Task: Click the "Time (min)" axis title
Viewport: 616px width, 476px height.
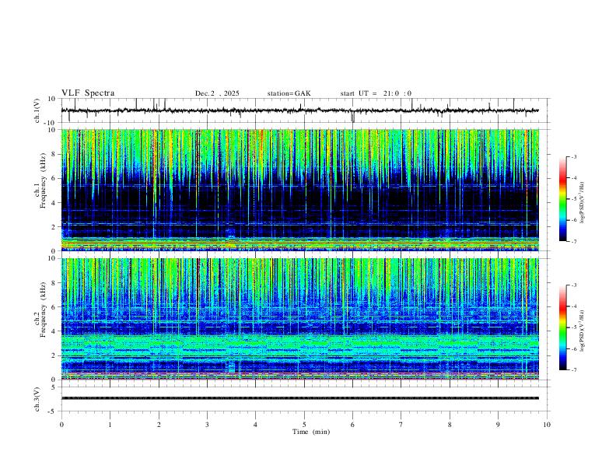Action: pos(311,432)
